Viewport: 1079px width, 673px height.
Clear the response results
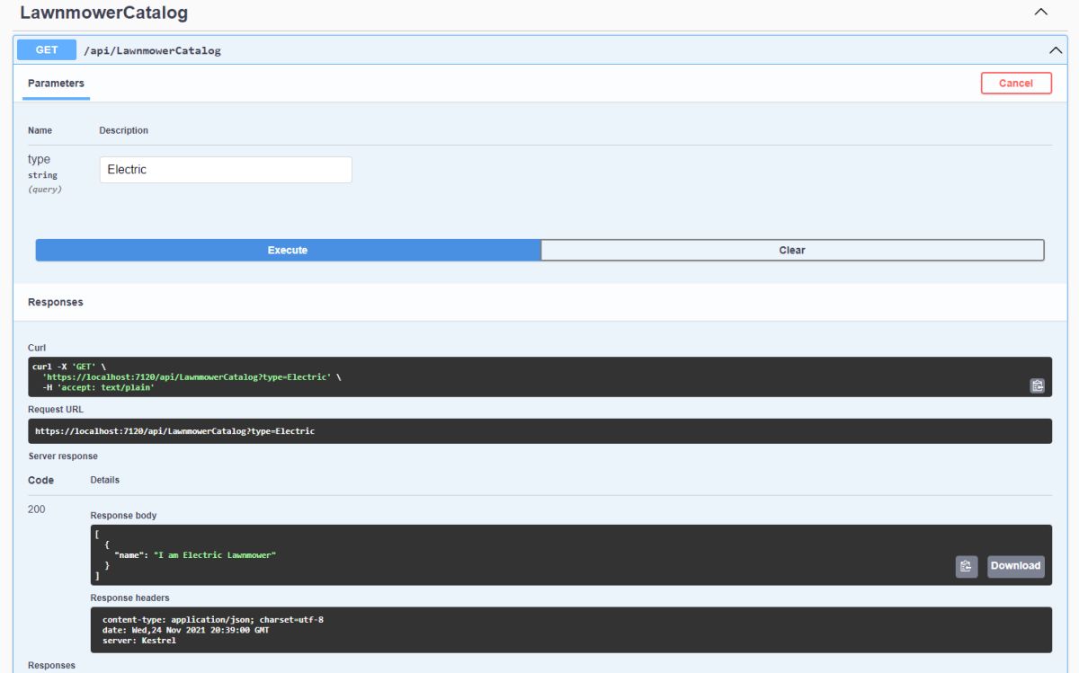tap(792, 250)
